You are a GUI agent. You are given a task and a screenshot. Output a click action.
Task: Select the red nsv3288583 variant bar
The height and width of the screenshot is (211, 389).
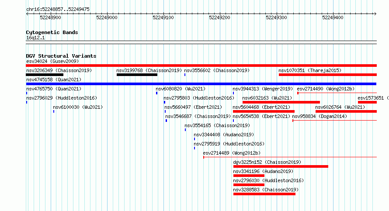[x=264, y=194]
